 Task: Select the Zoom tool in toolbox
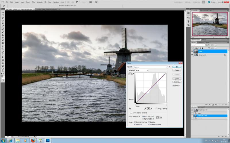3,71
